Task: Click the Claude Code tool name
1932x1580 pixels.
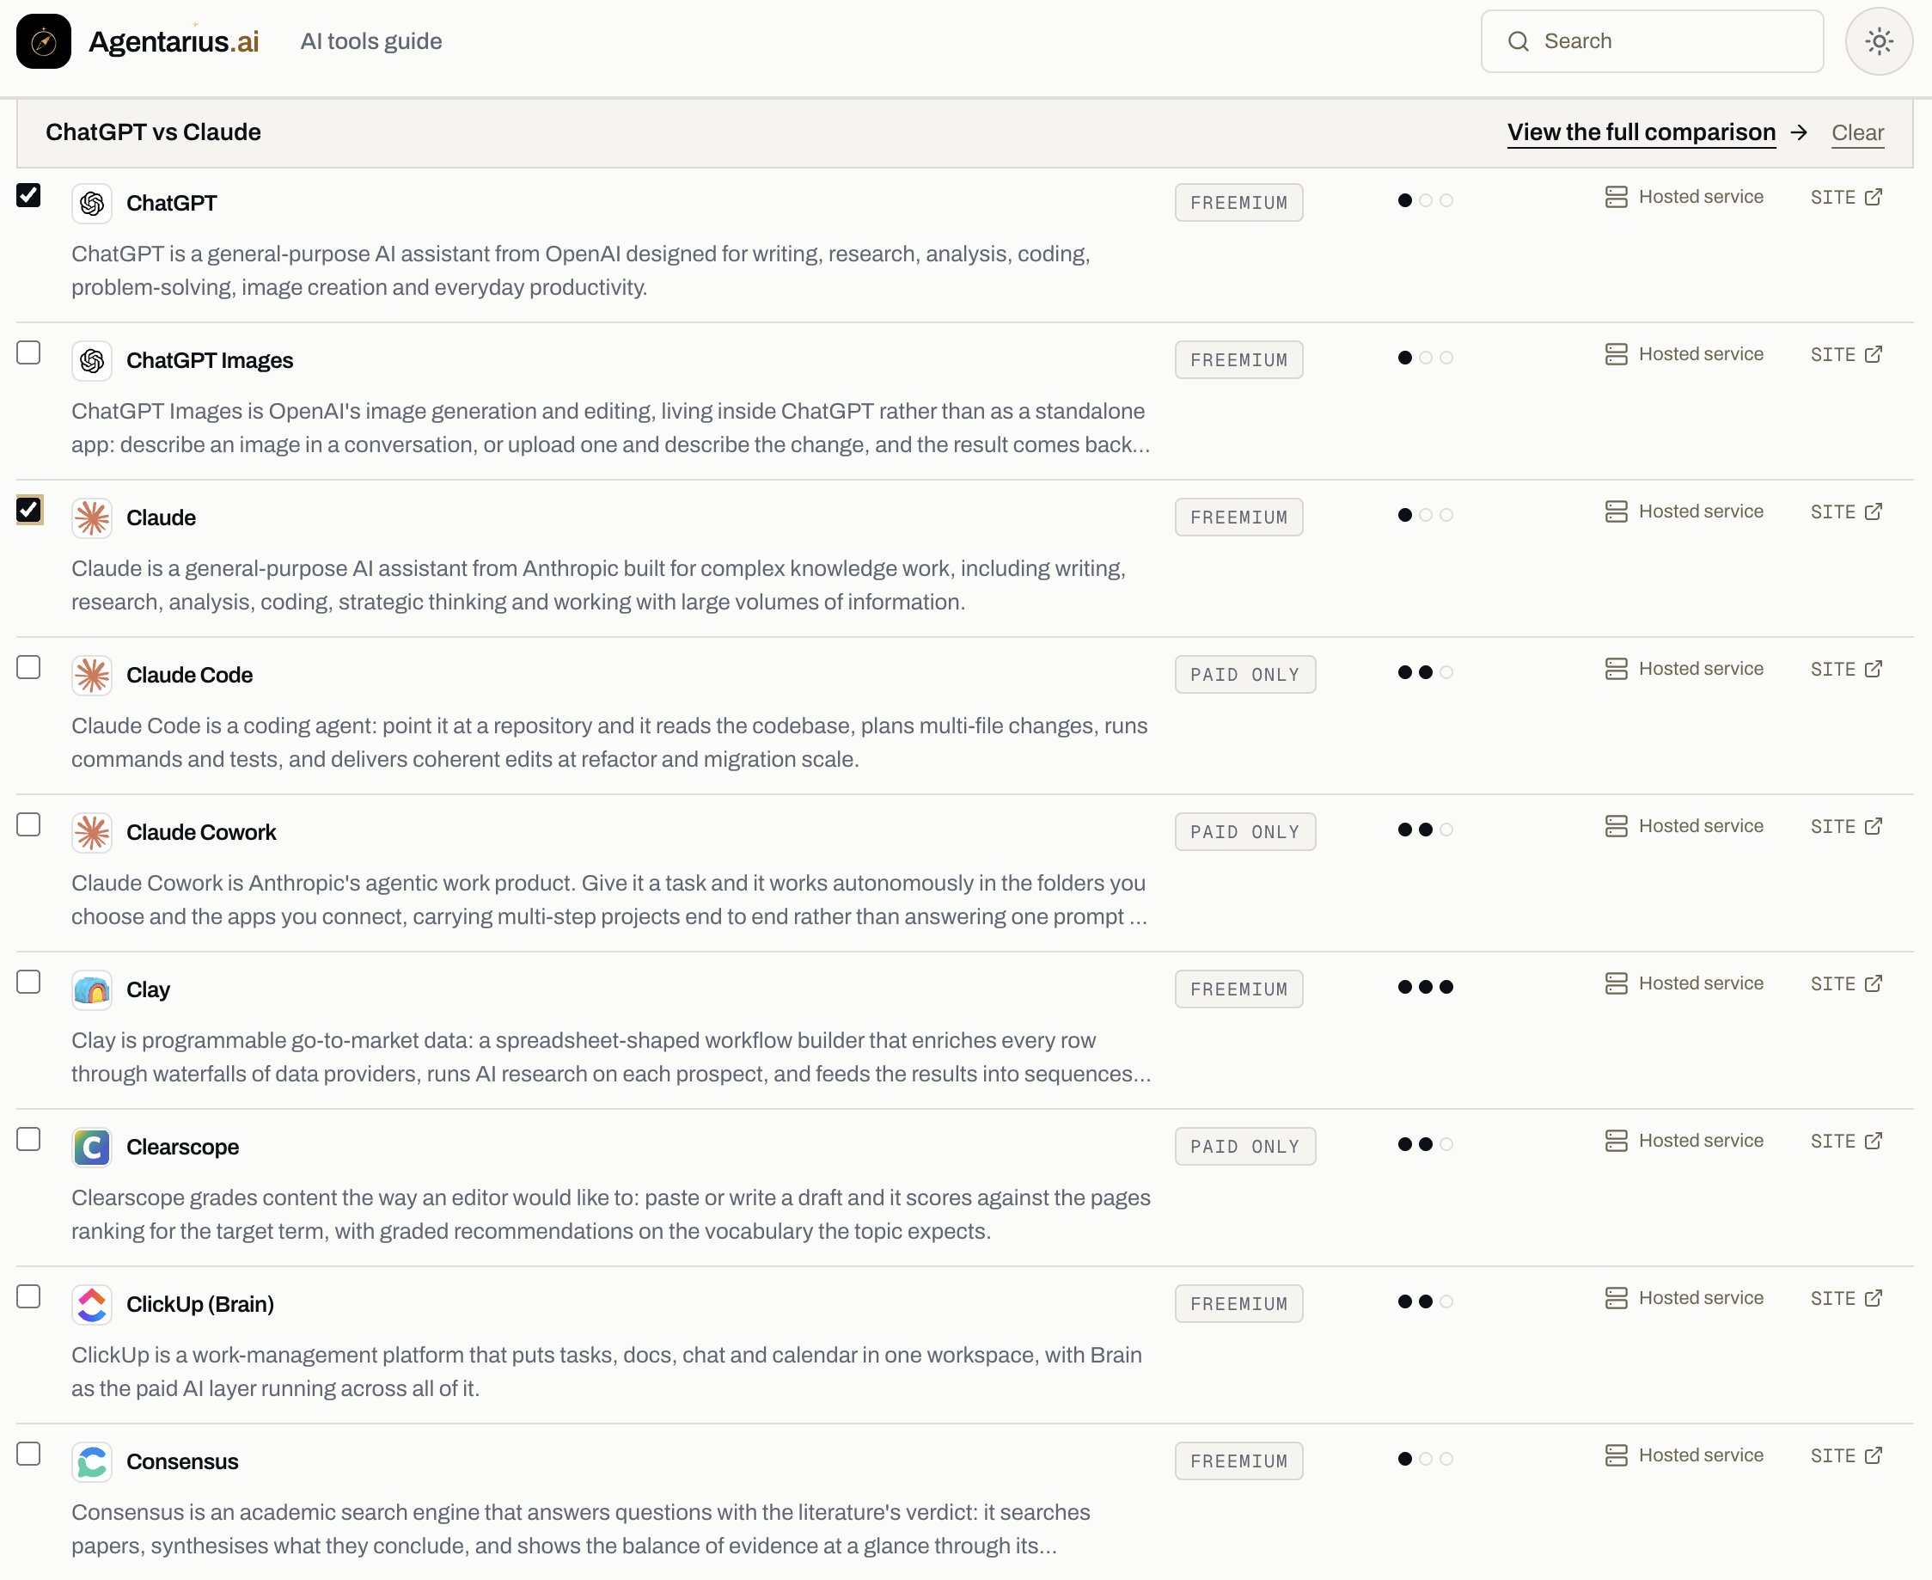Action: tap(189, 676)
